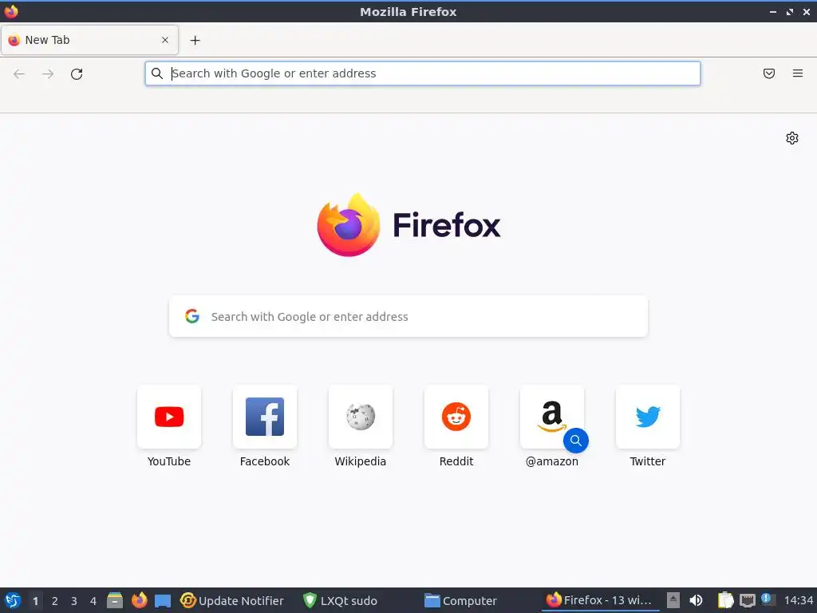
Task: Open the LXQt start menu
Action: 13,600
